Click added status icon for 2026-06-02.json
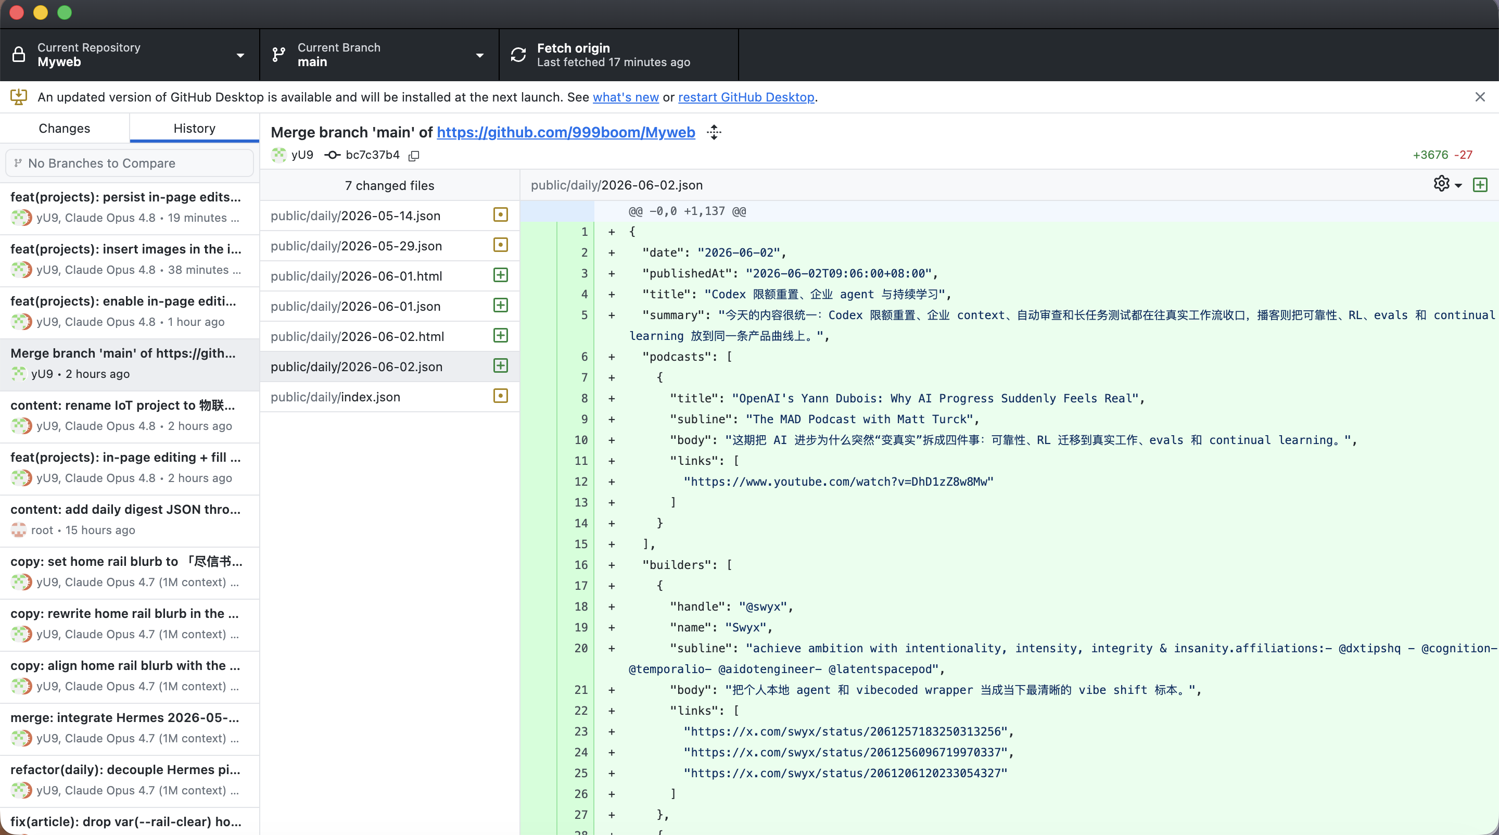The image size is (1499, 835). click(x=500, y=366)
